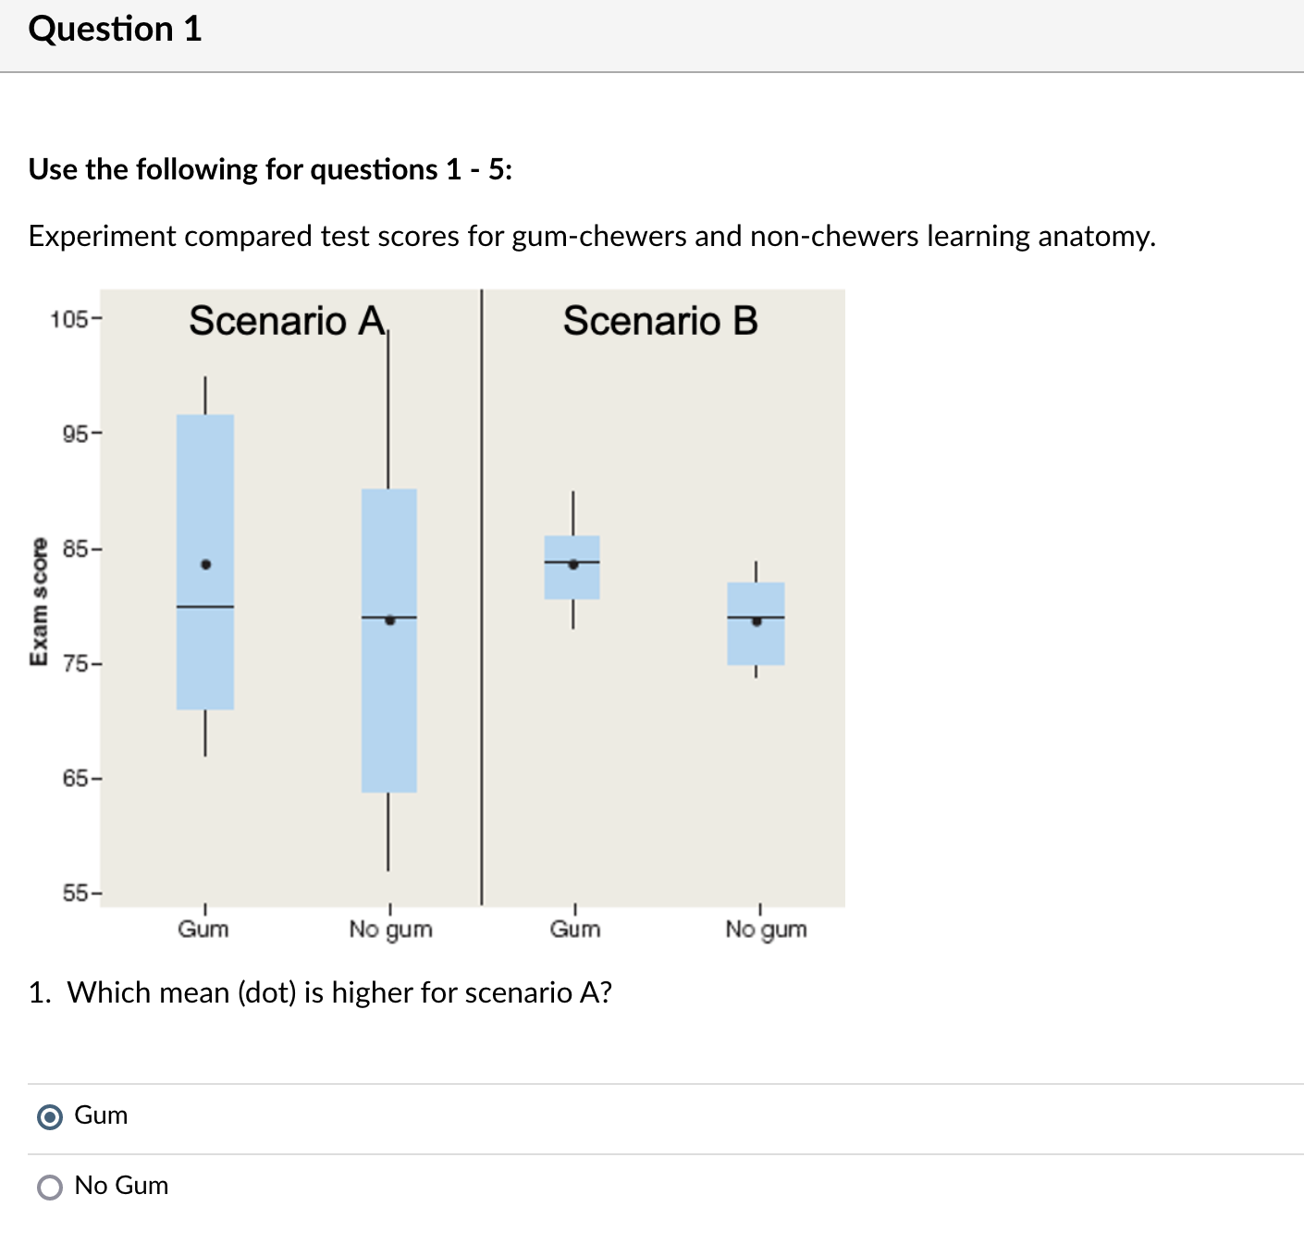Click the Scenario A title in chart
This screenshot has height=1256, width=1304.
tap(288, 321)
